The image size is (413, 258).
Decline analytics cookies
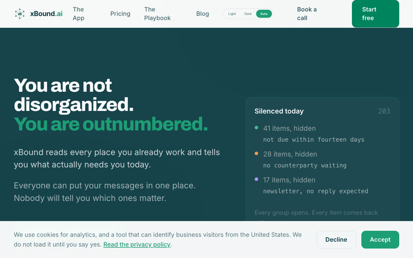[336, 240]
